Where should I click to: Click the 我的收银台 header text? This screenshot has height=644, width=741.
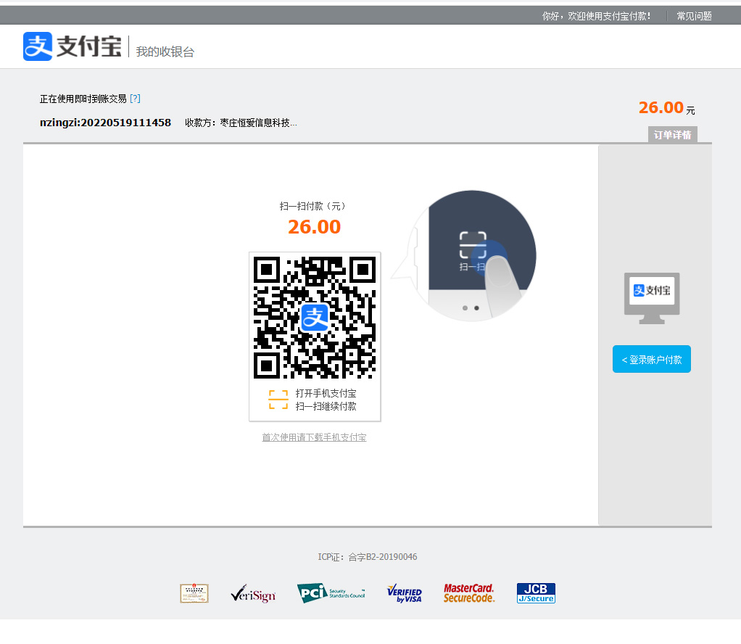[x=165, y=51]
